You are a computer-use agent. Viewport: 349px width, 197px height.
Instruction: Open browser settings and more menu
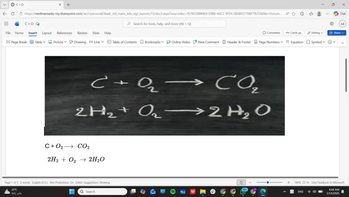327,14
